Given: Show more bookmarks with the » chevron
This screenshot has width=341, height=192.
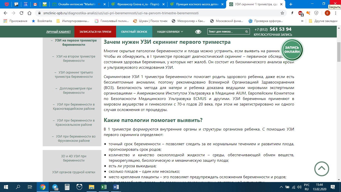Looking at the screenshot, I should tap(302, 21).
